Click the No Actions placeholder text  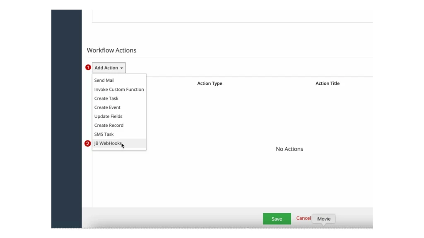[289, 149]
